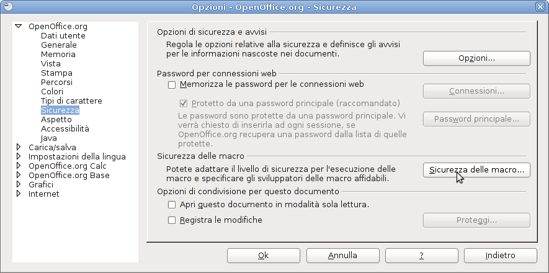Click the Indietro button
The image size is (549, 273).
[501, 256]
